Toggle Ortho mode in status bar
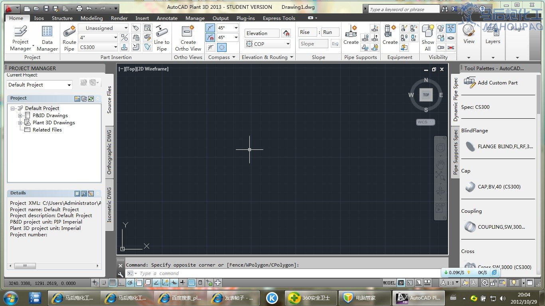The image size is (545, 306). (x=121, y=283)
